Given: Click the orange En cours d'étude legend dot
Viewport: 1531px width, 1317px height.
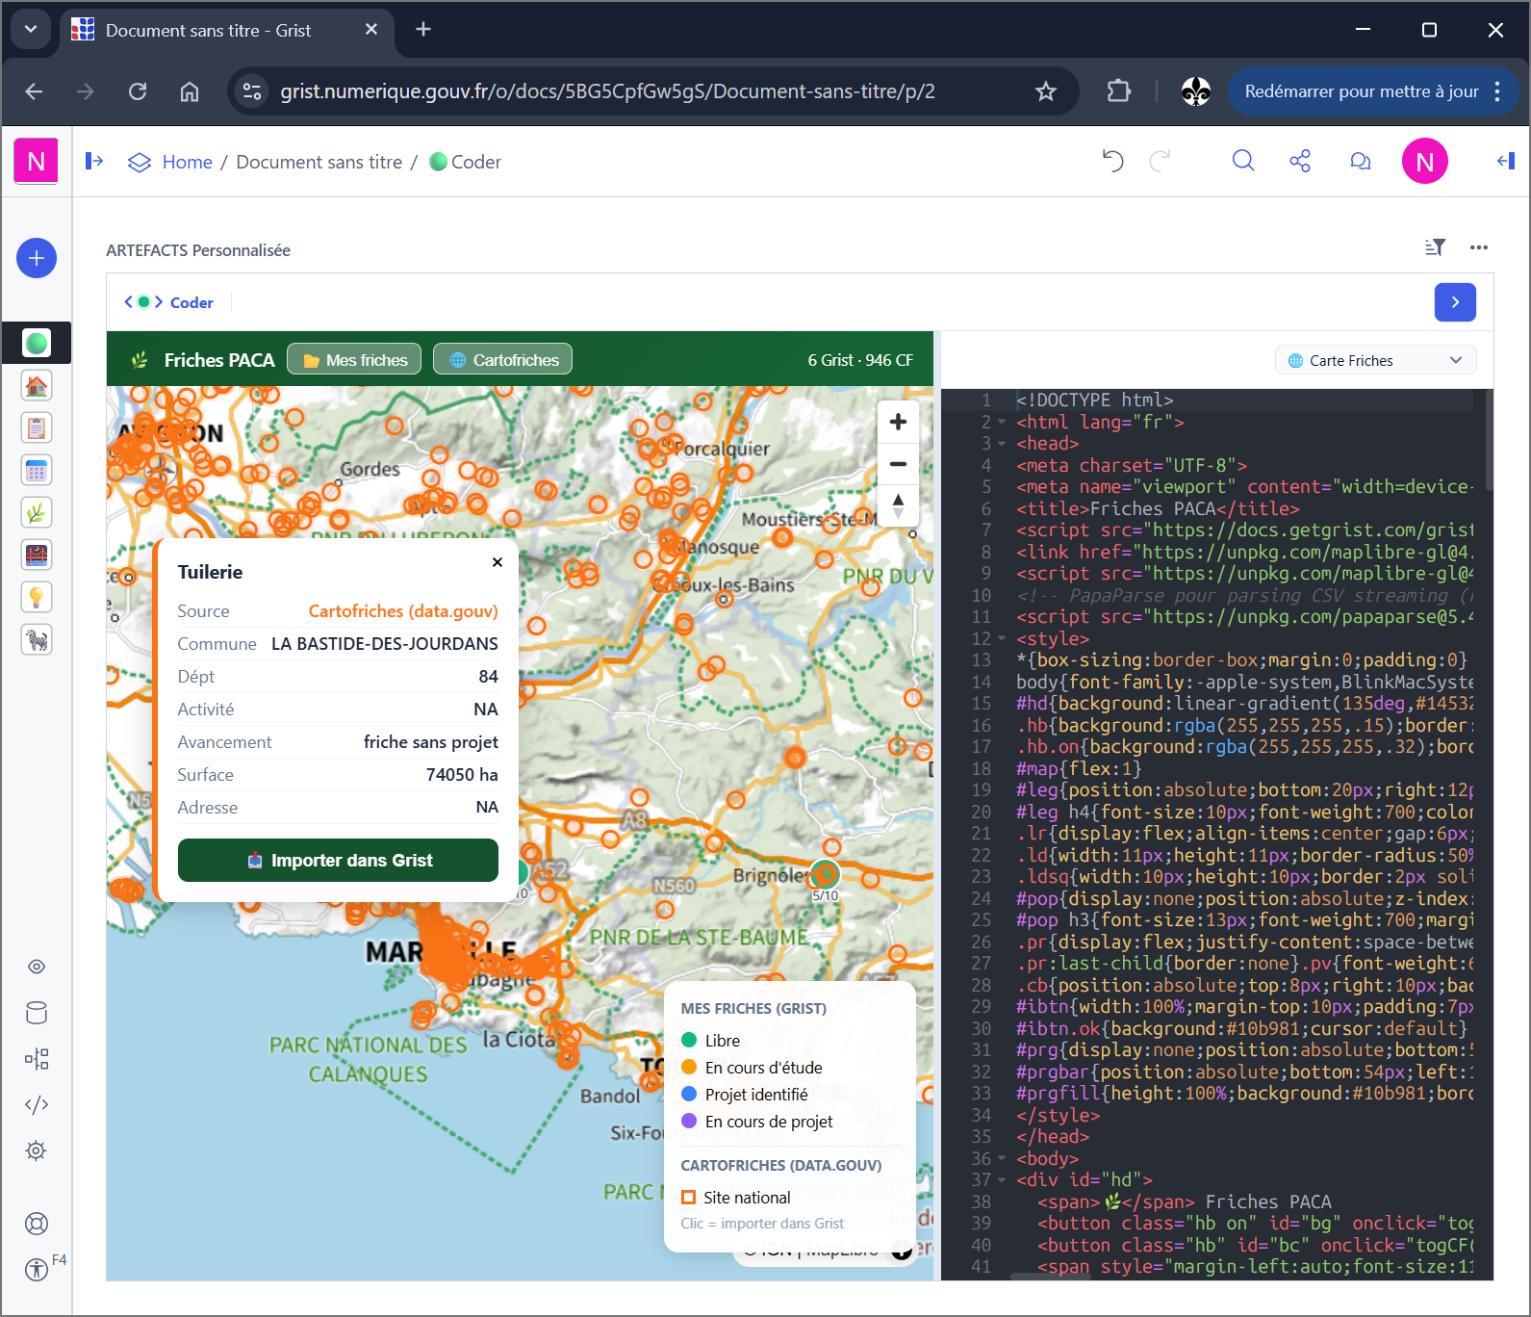Looking at the screenshot, I should [689, 1067].
